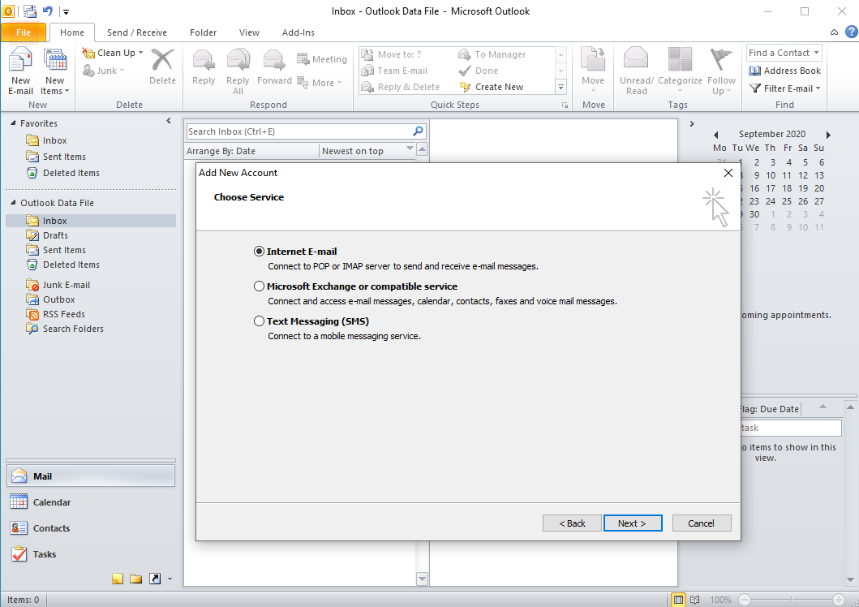The image size is (859, 607).
Task: Click the Categorize color squares icon
Action: click(x=680, y=59)
